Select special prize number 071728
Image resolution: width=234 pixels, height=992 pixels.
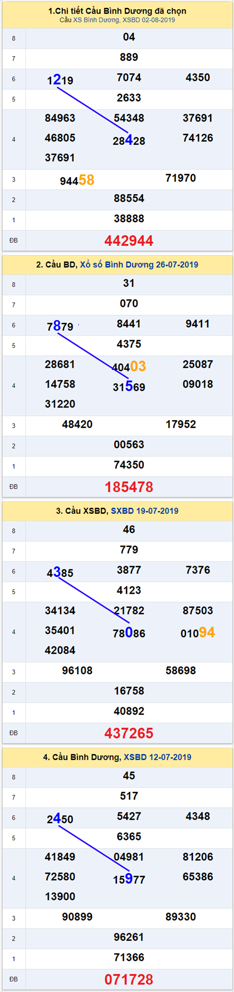(129, 979)
